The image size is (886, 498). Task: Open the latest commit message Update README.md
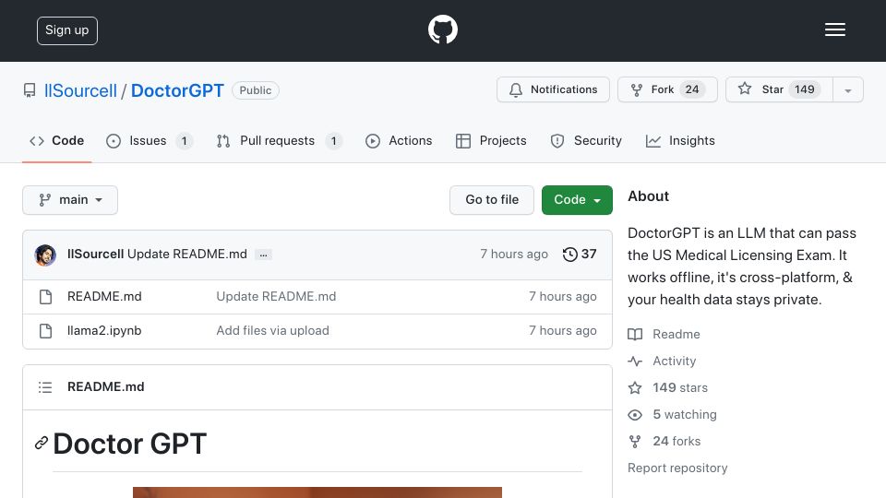coord(187,255)
